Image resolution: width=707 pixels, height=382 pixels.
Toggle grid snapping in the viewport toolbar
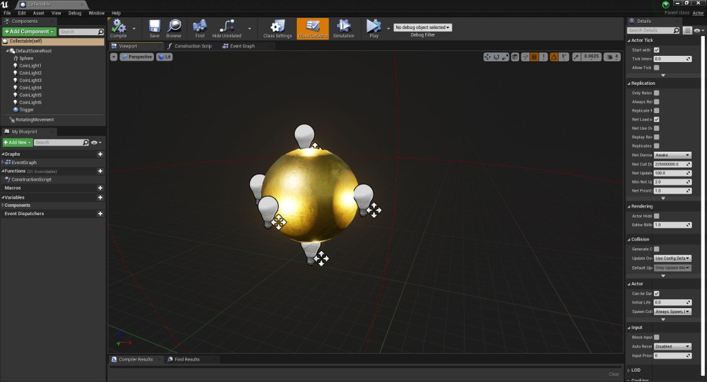coord(534,57)
